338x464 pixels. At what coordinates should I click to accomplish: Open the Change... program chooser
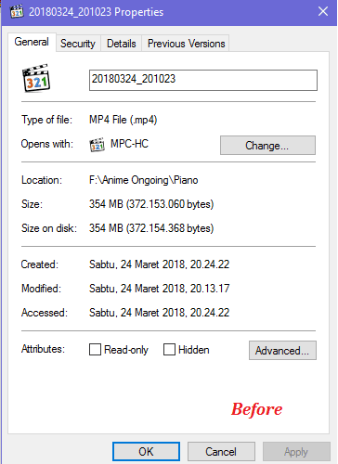(x=267, y=145)
